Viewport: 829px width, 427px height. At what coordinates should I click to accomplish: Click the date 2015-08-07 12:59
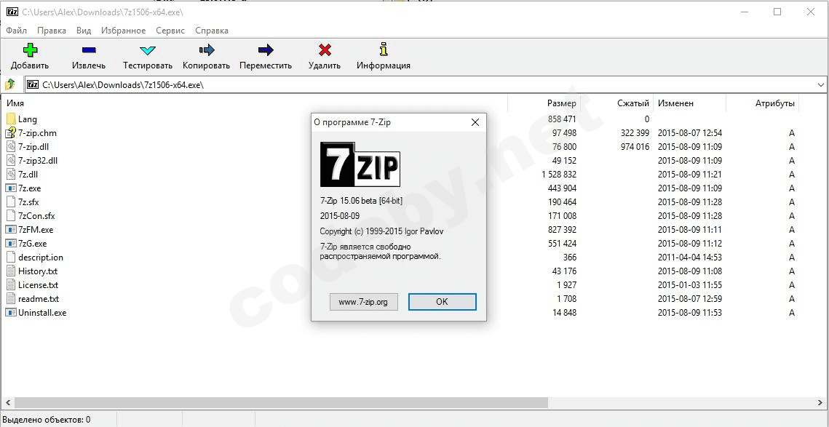click(x=690, y=298)
